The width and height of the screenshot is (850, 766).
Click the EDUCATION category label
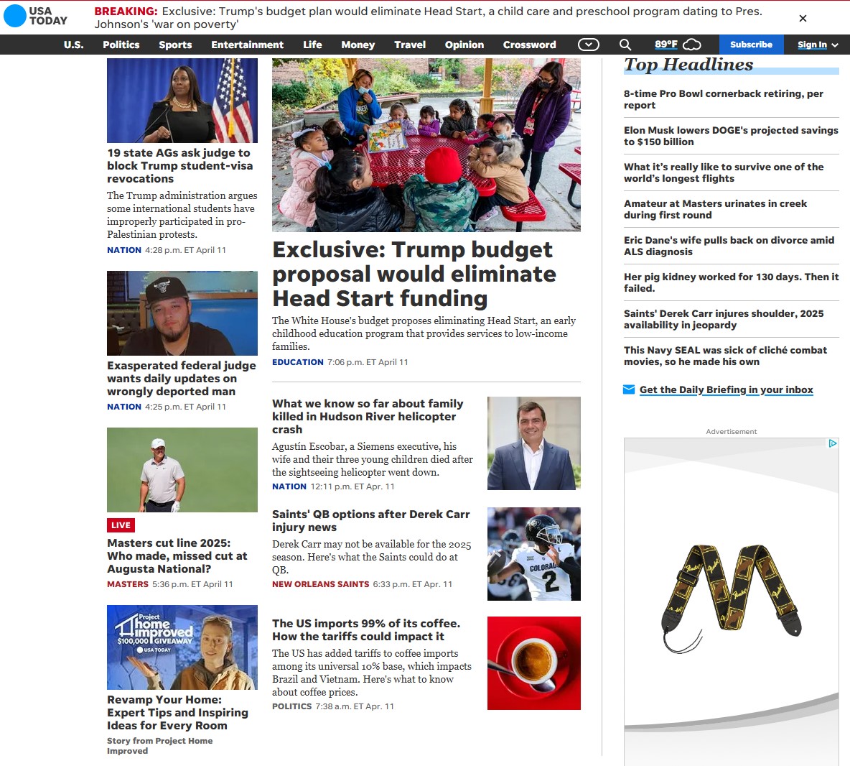[x=298, y=362]
